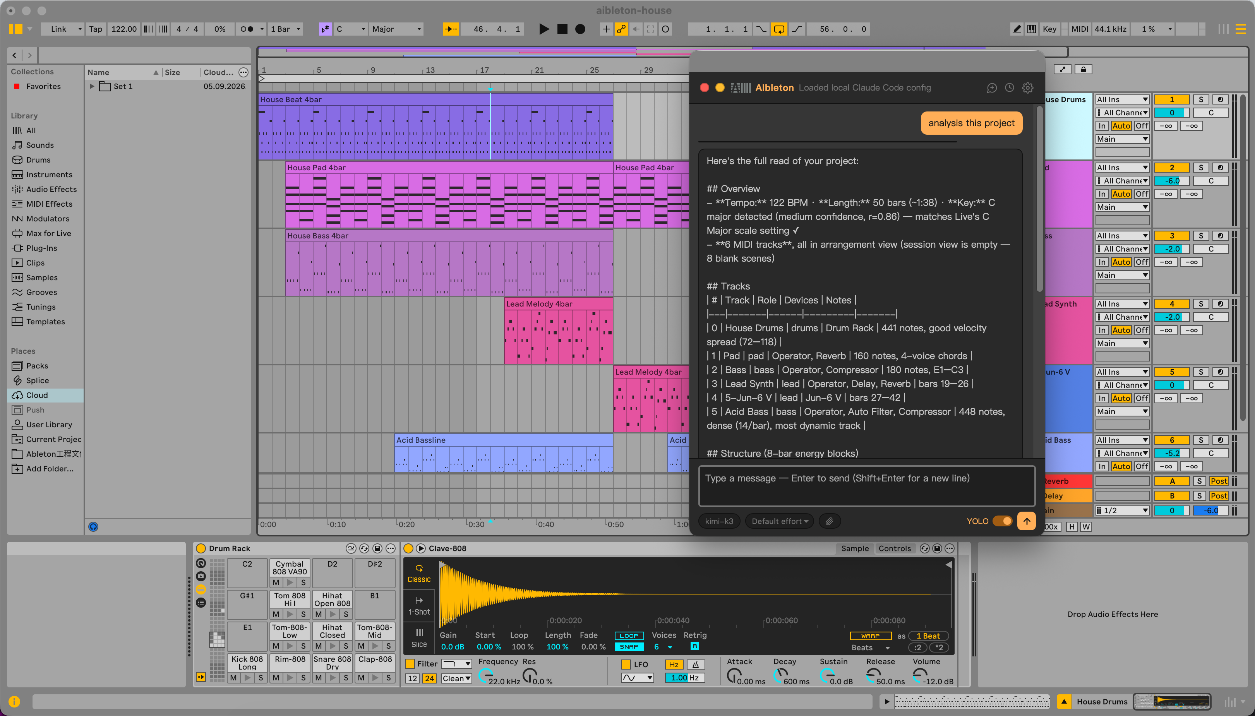The height and width of the screenshot is (716, 1255).
Task: Open chat history clock icon
Action: pyautogui.click(x=1009, y=87)
